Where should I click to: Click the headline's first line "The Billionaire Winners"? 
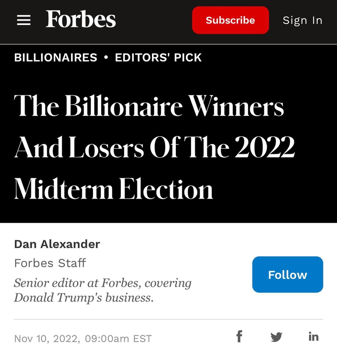coord(149,106)
